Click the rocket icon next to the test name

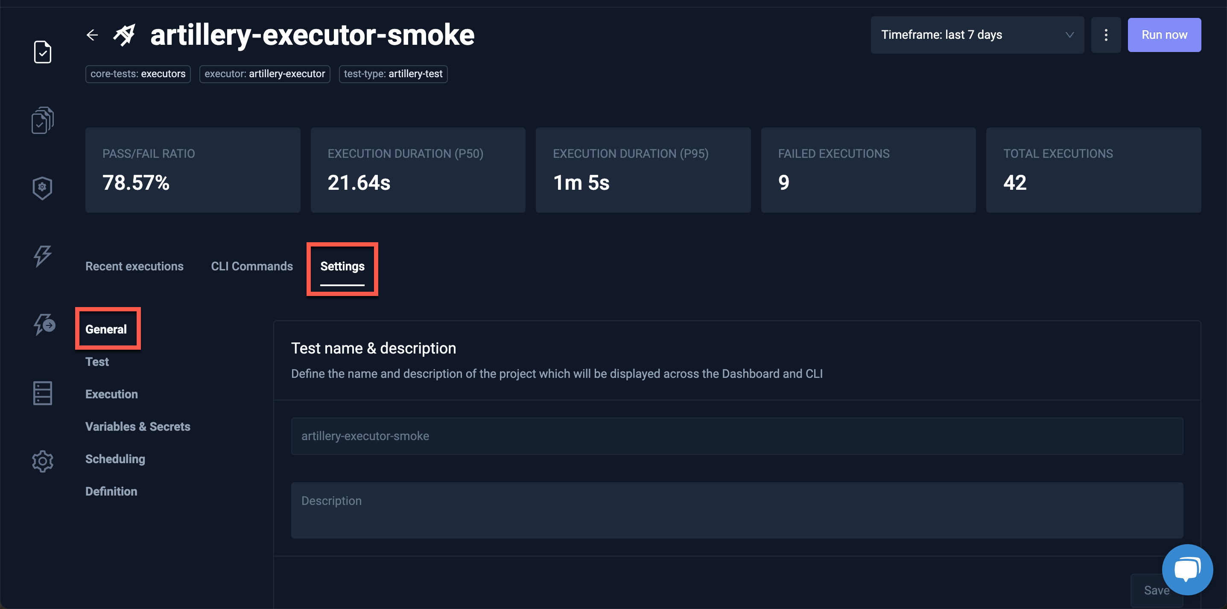[x=124, y=34]
